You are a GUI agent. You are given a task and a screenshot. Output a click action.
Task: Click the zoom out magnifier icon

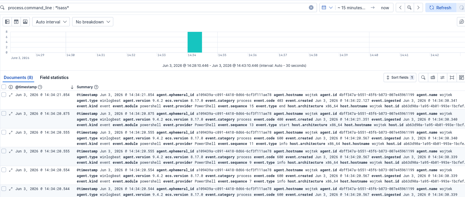(409, 8)
